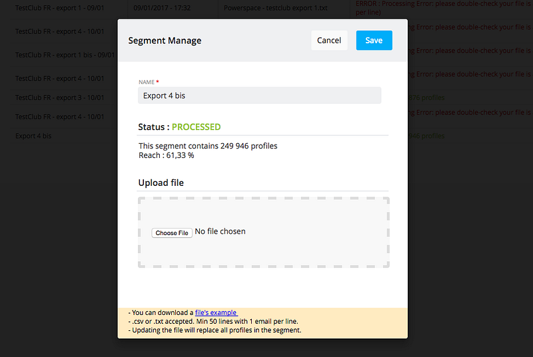Select Export 4 bis row in background list
This screenshot has width=533, height=357.
click(33, 136)
